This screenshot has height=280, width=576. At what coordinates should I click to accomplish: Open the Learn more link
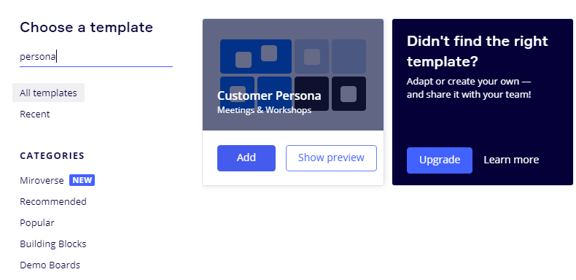(x=511, y=160)
